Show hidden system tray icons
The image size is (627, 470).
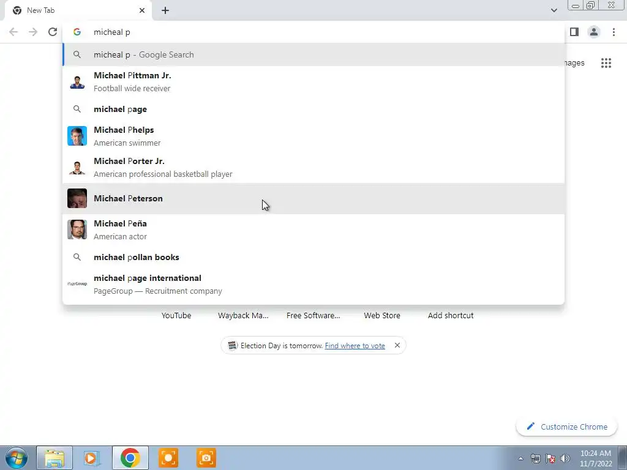520,458
